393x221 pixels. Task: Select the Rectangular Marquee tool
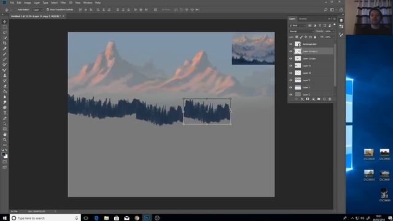click(x=5, y=27)
